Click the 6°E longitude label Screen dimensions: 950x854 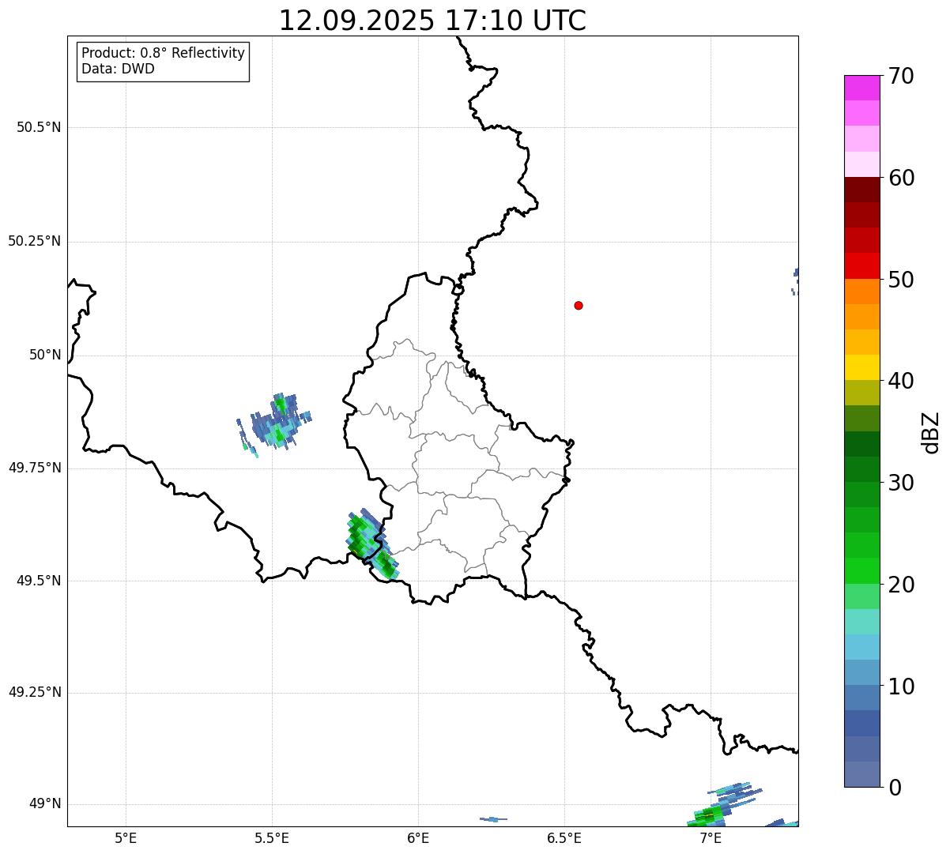(418, 837)
